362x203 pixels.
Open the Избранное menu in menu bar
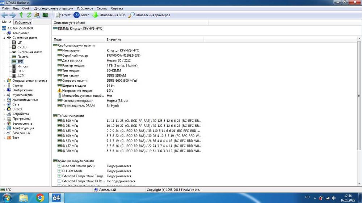pyautogui.click(x=85, y=8)
